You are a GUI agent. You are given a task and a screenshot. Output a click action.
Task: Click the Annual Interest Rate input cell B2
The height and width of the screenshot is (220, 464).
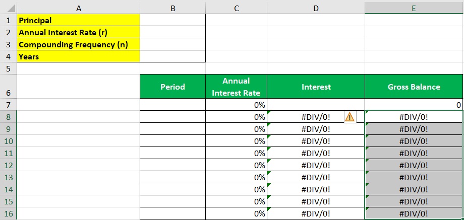coord(173,32)
